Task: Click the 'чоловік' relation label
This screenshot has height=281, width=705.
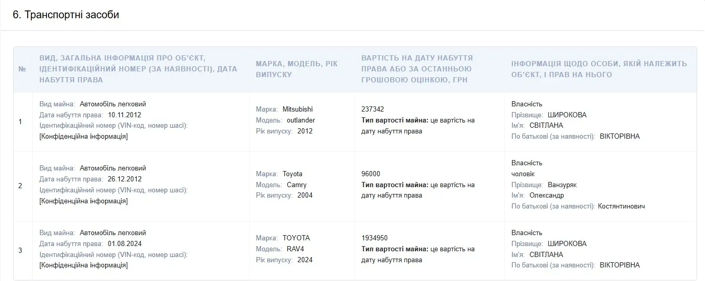Action: 523,174
